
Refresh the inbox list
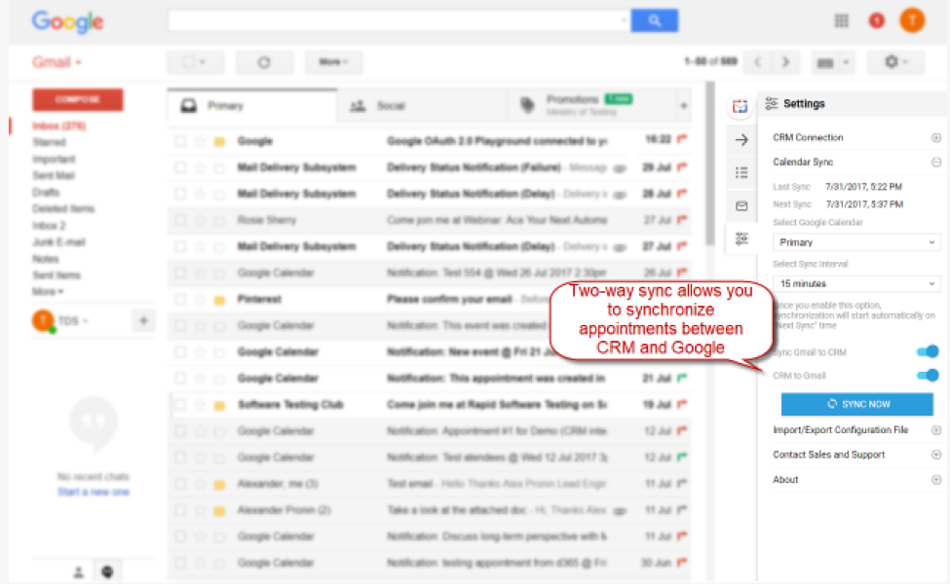(x=264, y=61)
